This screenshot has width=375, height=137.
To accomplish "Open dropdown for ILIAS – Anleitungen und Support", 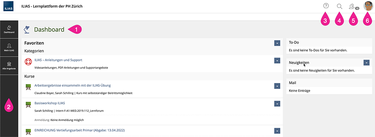I will coord(277,60).
